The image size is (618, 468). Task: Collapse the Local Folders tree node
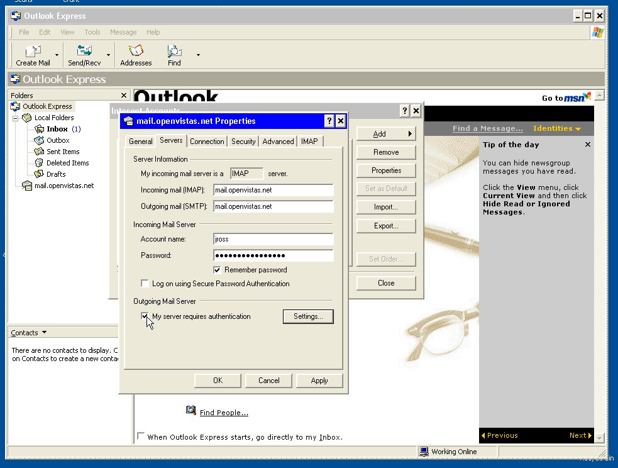pos(15,118)
